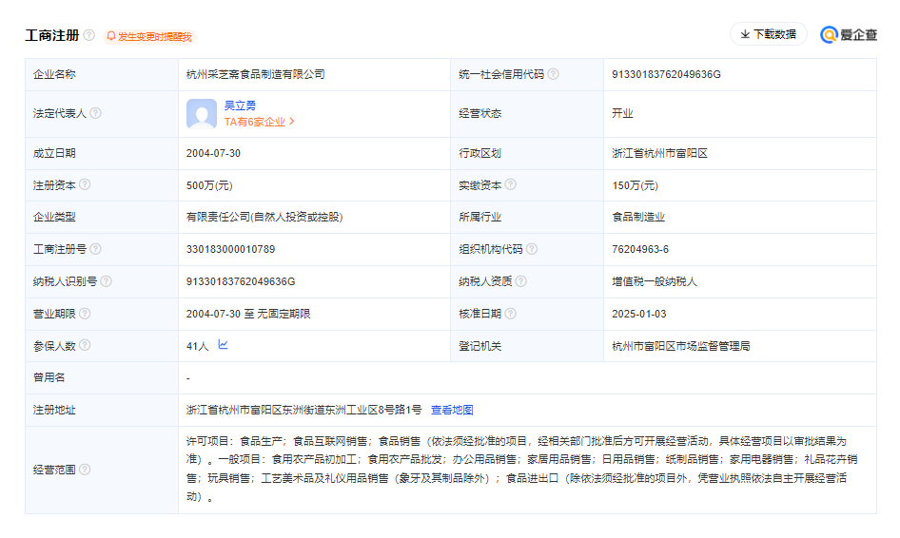
Task: Click help icon beside 组织机构代码
Action: tap(532, 249)
